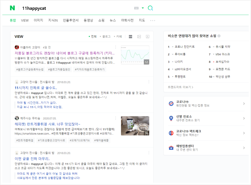Viewport: 251px width, 185px height.
Task: Open the 이젠 글을 진짜 마무리 post
Action: click(32, 159)
